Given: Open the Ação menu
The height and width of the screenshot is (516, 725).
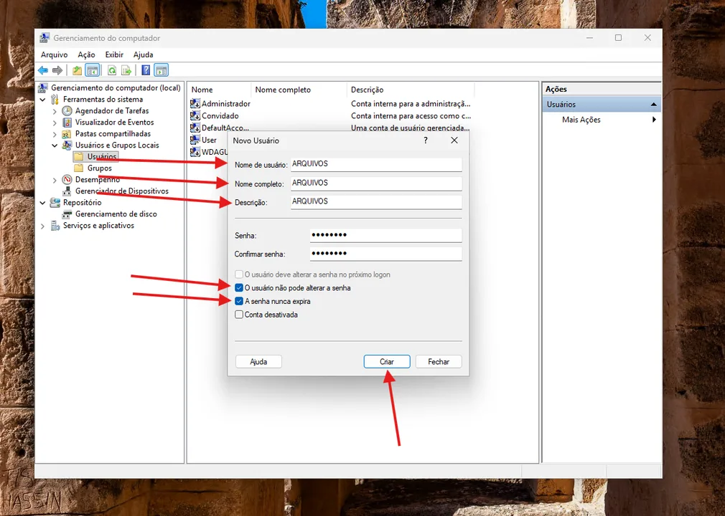Looking at the screenshot, I should (86, 54).
